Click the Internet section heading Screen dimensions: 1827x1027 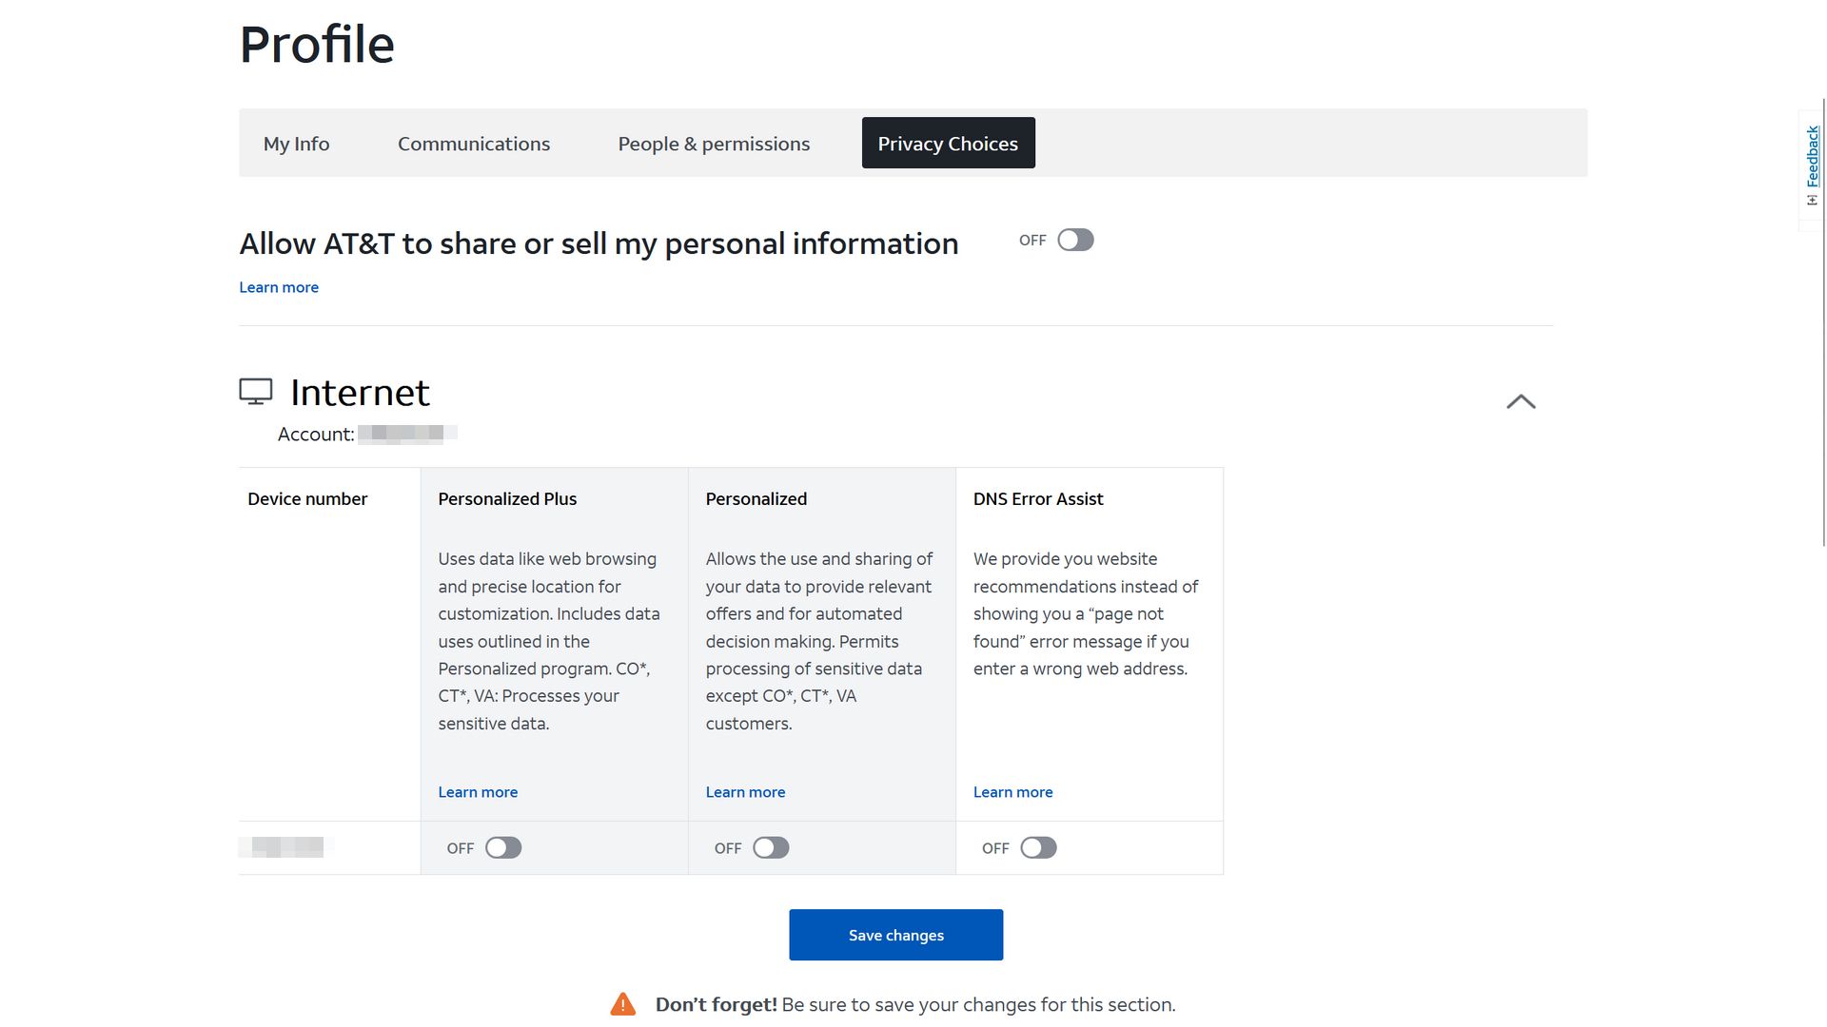point(360,393)
